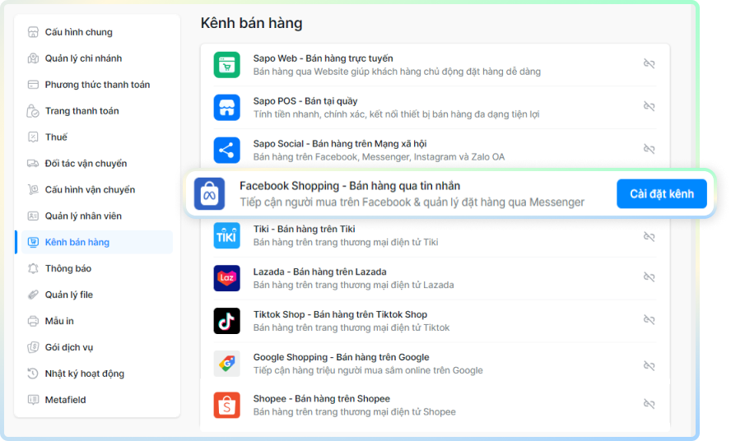Click the Cài đặt kênh button
Viewport: 731px width, 441px height.
[662, 194]
